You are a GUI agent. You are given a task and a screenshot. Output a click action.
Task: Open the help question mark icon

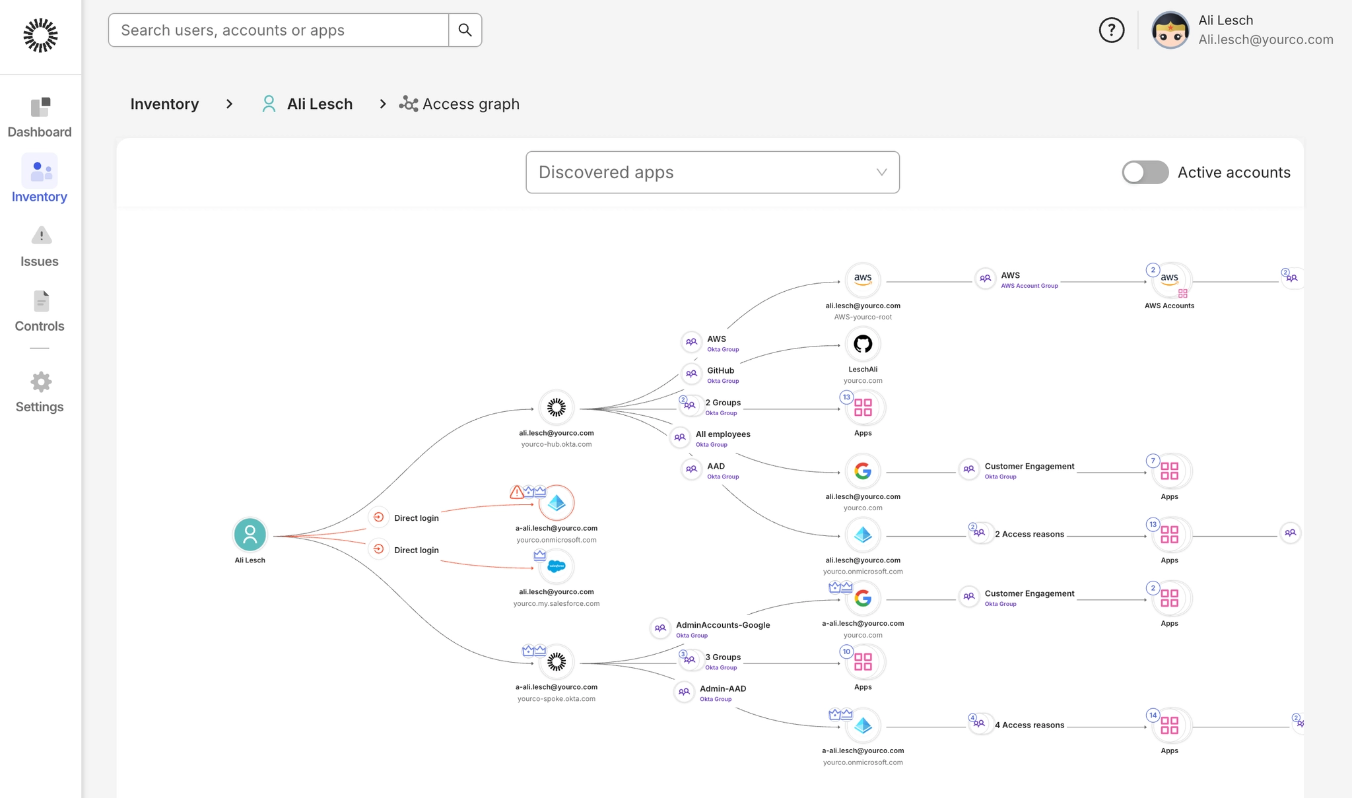[1111, 30]
